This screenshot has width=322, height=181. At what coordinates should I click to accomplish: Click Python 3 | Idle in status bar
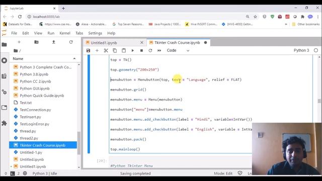click(x=45, y=173)
